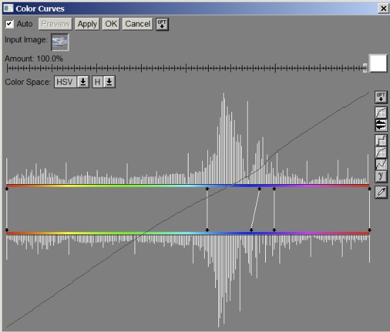Image resolution: width=390 pixels, height=332 pixels.
Task: Choose the stepped curve type
Action: click(x=381, y=140)
